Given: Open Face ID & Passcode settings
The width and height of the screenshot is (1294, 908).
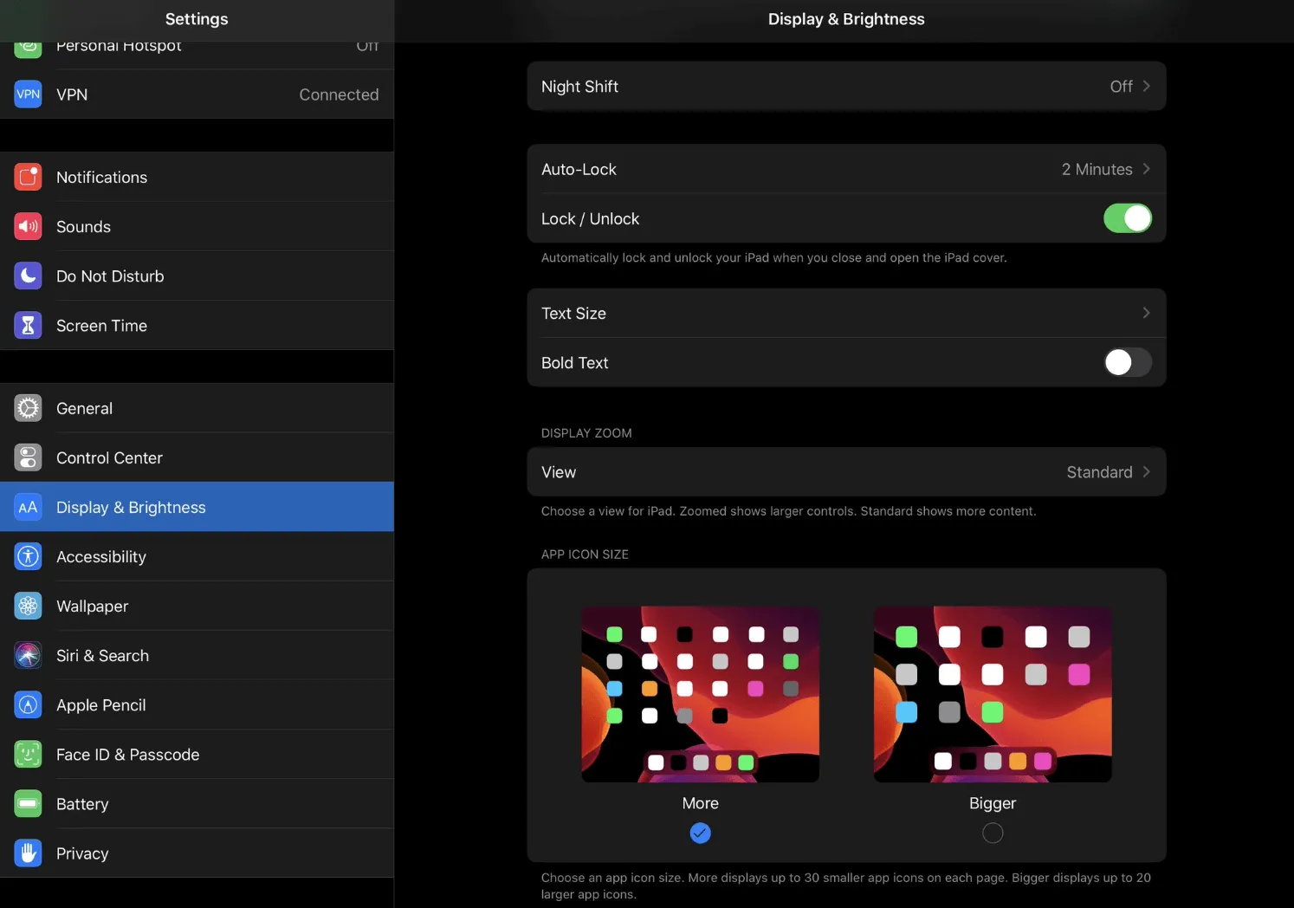Looking at the screenshot, I should (197, 754).
